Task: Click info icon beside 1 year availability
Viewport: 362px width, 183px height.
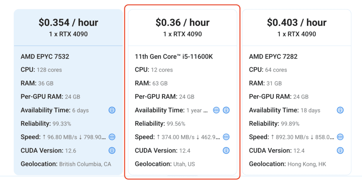Action: 226,110
